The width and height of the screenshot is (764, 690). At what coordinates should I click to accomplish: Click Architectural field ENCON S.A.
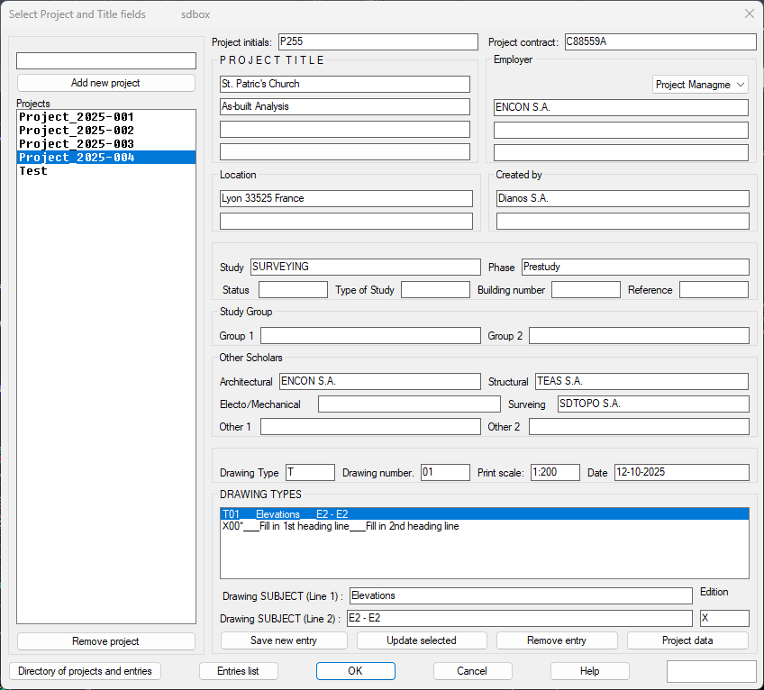point(380,382)
